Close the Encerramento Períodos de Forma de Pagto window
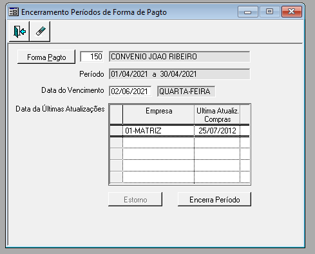 [292, 12]
